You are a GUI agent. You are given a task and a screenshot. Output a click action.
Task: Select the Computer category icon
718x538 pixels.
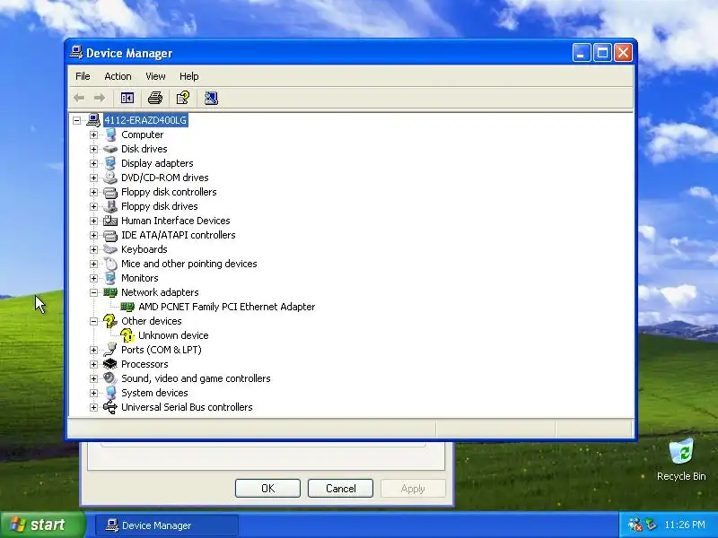coord(110,134)
